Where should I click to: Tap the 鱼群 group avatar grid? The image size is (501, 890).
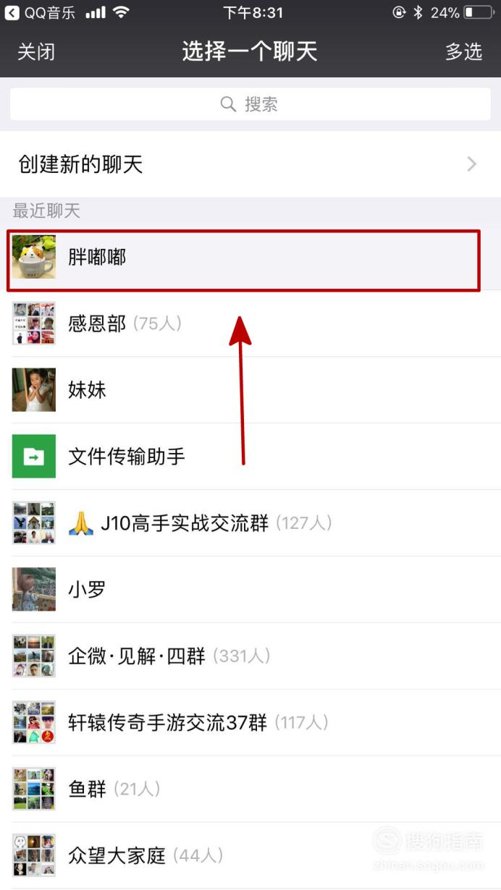[33, 789]
